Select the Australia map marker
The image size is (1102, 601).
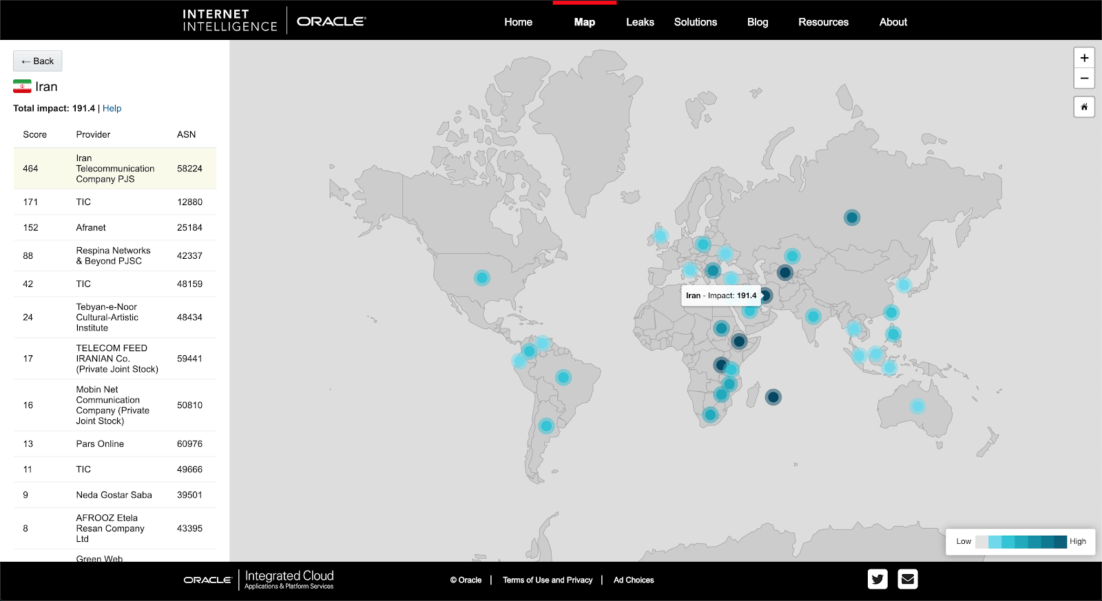click(x=917, y=406)
